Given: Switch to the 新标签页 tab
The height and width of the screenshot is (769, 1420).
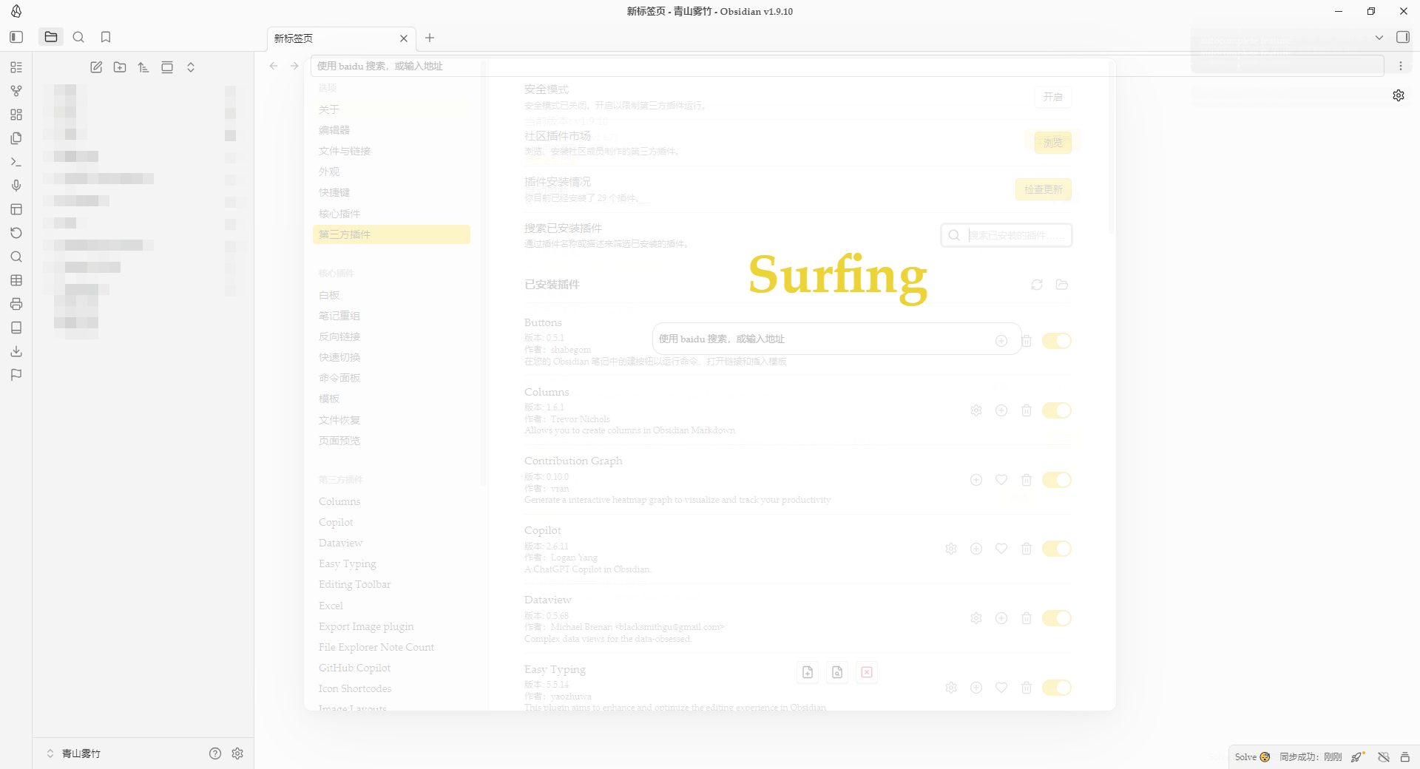Looking at the screenshot, I should 333,38.
